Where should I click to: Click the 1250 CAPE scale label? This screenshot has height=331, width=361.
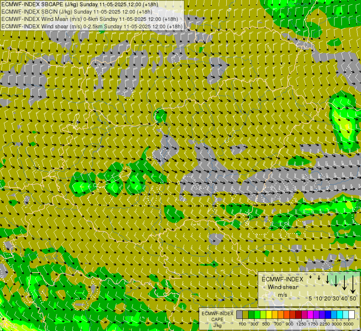[301, 324]
